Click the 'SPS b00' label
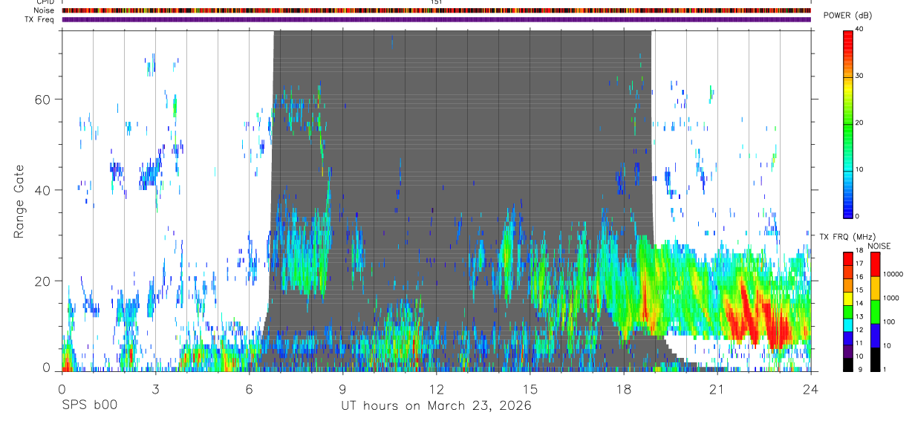This screenshot has width=912, height=421. tap(89, 406)
